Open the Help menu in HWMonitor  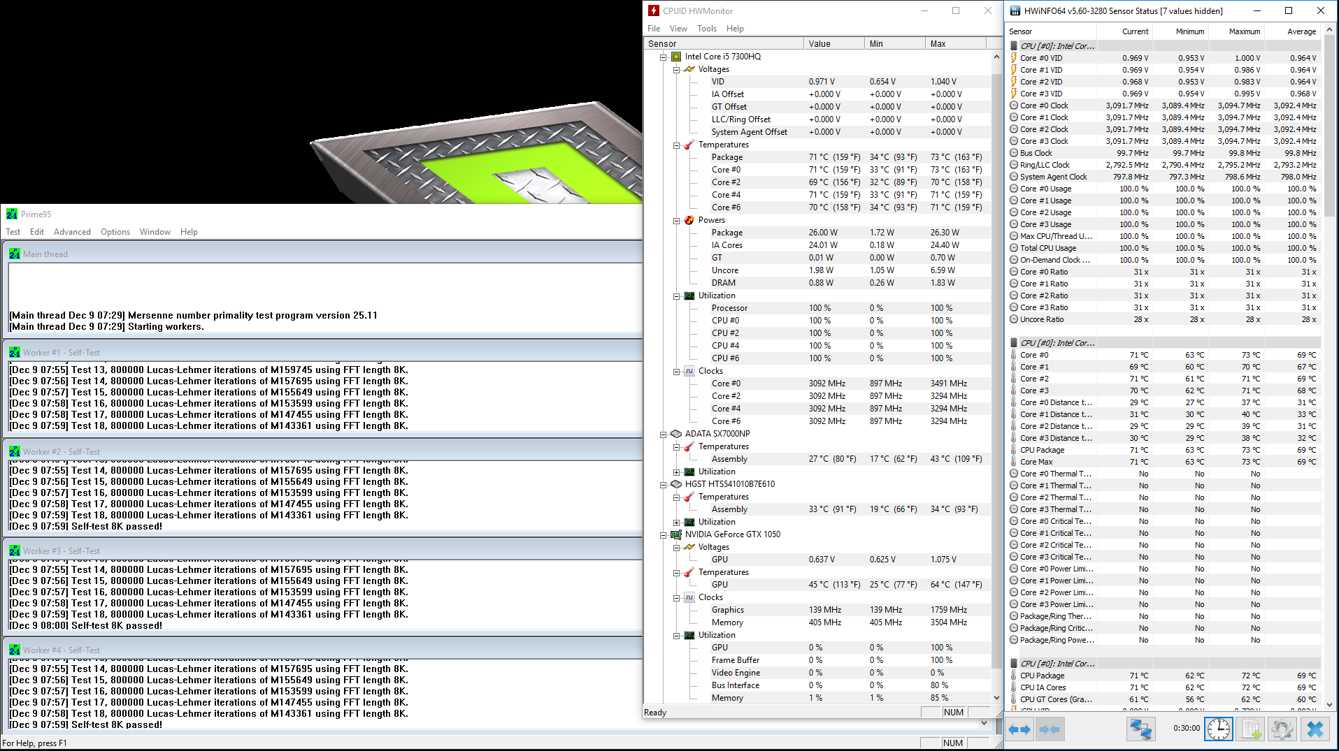click(735, 29)
